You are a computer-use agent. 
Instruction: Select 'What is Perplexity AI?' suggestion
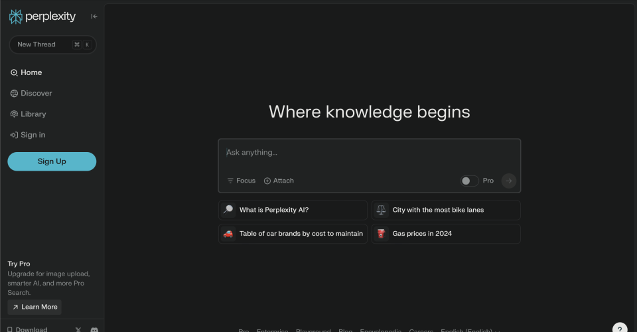point(293,210)
